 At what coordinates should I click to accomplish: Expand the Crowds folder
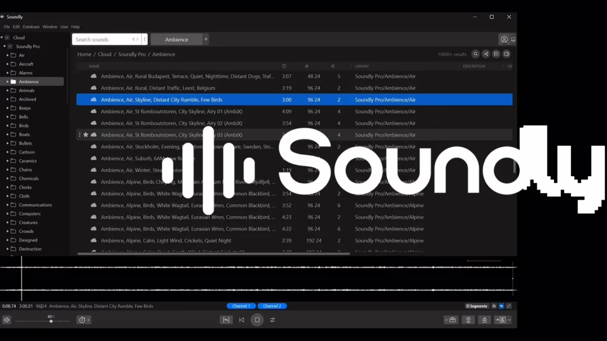point(8,232)
